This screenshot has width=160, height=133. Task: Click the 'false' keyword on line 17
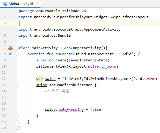point(95,110)
